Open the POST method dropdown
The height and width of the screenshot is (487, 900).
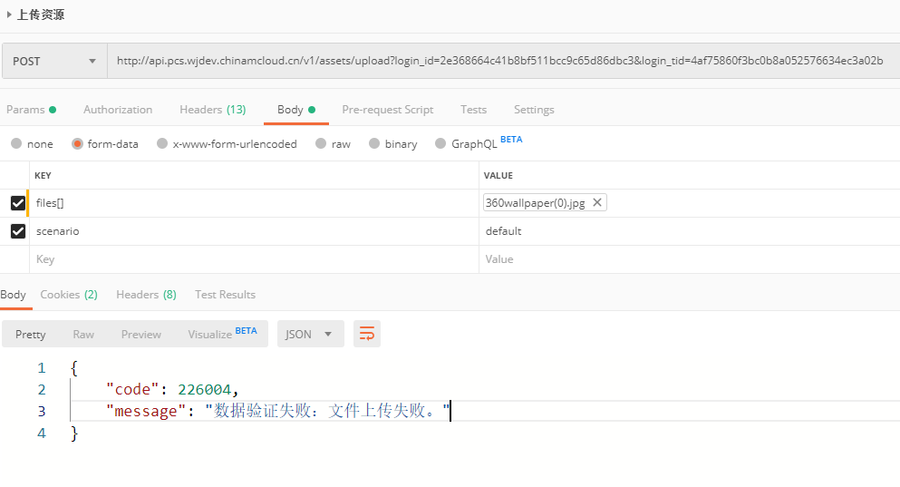point(54,61)
